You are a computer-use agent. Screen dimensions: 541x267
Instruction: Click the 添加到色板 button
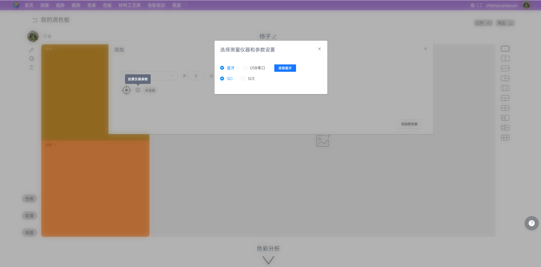409,124
